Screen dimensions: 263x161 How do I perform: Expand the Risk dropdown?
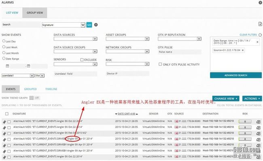127,64
